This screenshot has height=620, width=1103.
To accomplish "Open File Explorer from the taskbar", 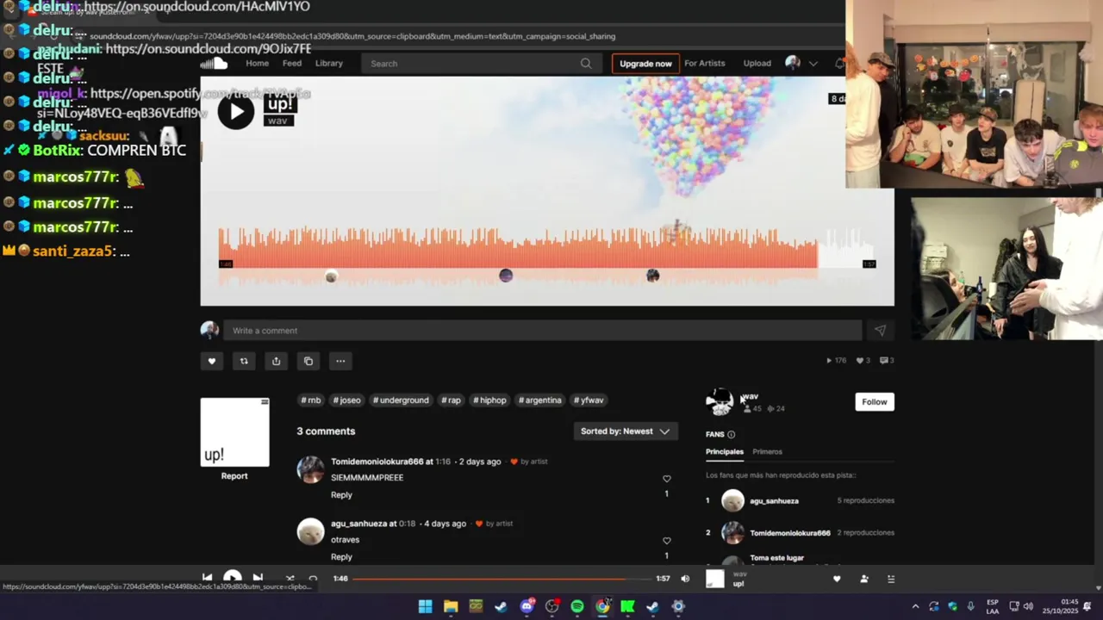I will pos(451,607).
